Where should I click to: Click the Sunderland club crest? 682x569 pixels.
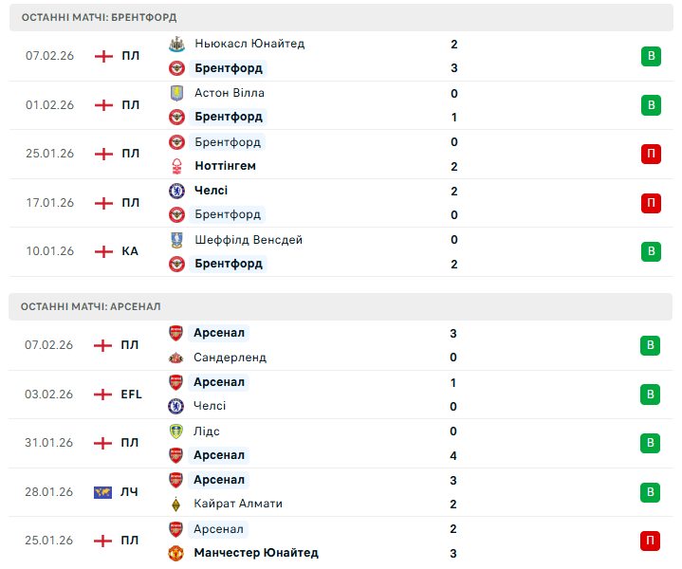pos(175,358)
